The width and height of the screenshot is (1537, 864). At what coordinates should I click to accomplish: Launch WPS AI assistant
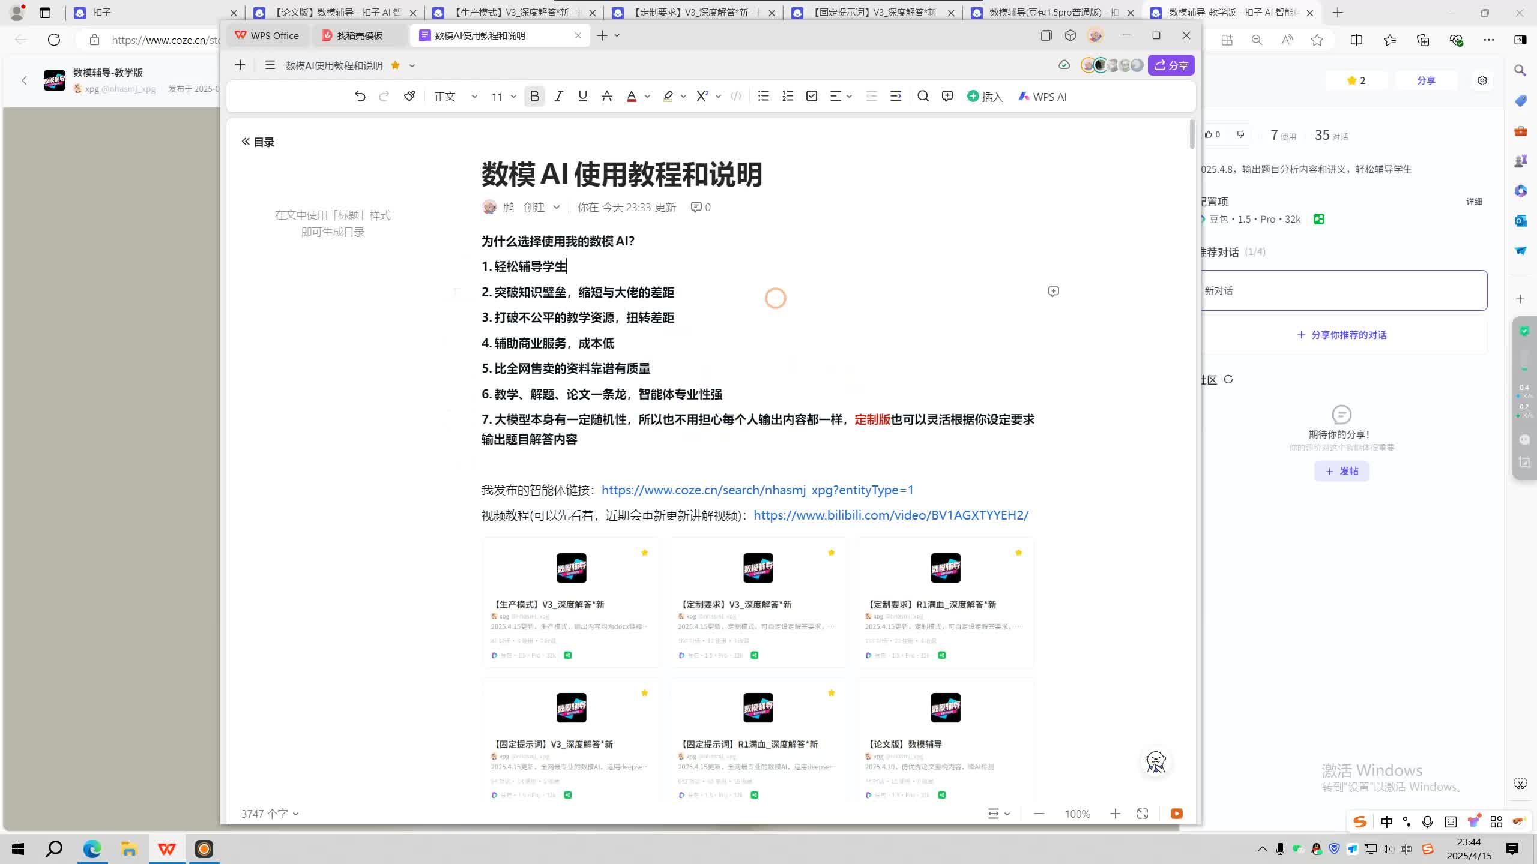[1042, 96]
